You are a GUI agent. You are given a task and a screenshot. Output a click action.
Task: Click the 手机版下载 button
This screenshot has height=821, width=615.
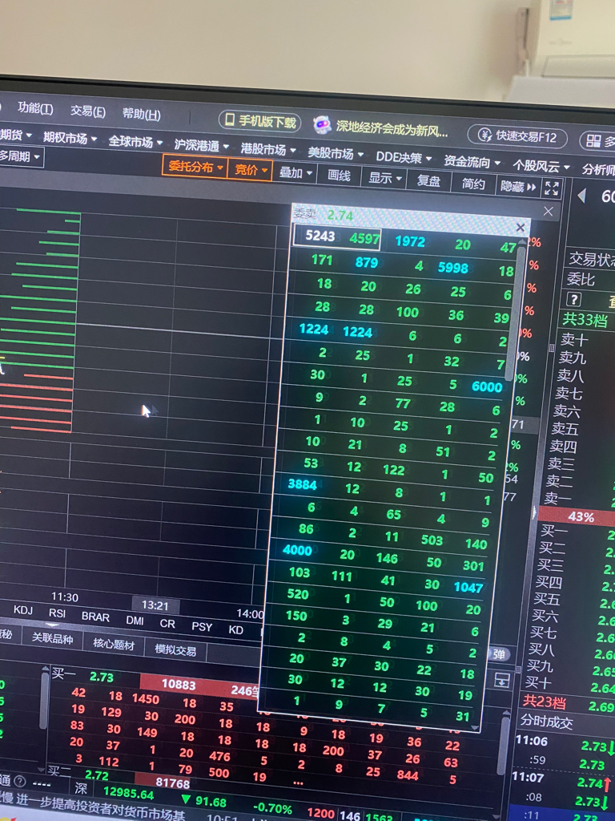(260, 122)
